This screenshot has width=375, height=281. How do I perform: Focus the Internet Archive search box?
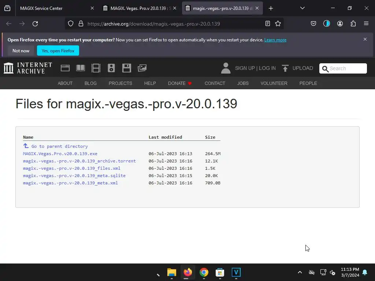tap(343, 68)
